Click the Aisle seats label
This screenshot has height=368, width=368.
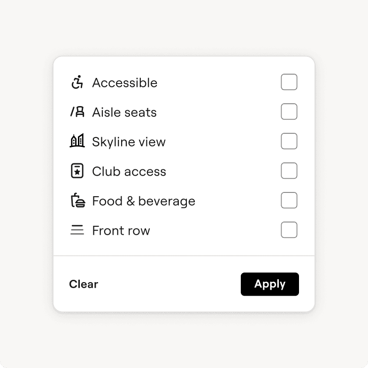pyautogui.click(x=124, y=112)
